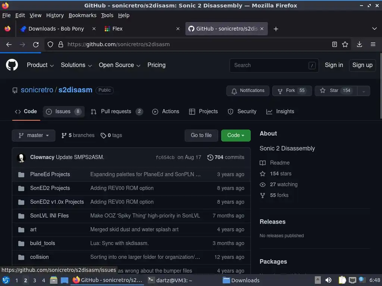
Task: Click the Star 154 button
Action: click(x=336, y=91)
